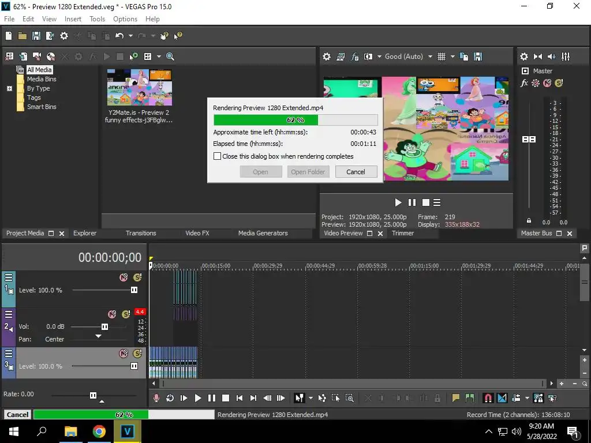The width and height of the screenshot is (591, 443).
Task: Enable 'Close this dialog box when rendering completes'
Action: pyautogui.click(x=217, y=156)
